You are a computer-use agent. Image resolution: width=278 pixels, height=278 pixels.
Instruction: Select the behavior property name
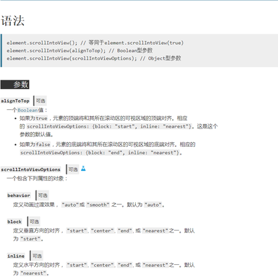coord(18,196)
